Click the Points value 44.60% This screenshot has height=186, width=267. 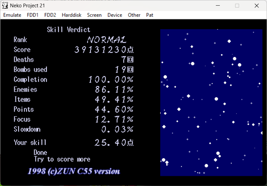[114, 109]
